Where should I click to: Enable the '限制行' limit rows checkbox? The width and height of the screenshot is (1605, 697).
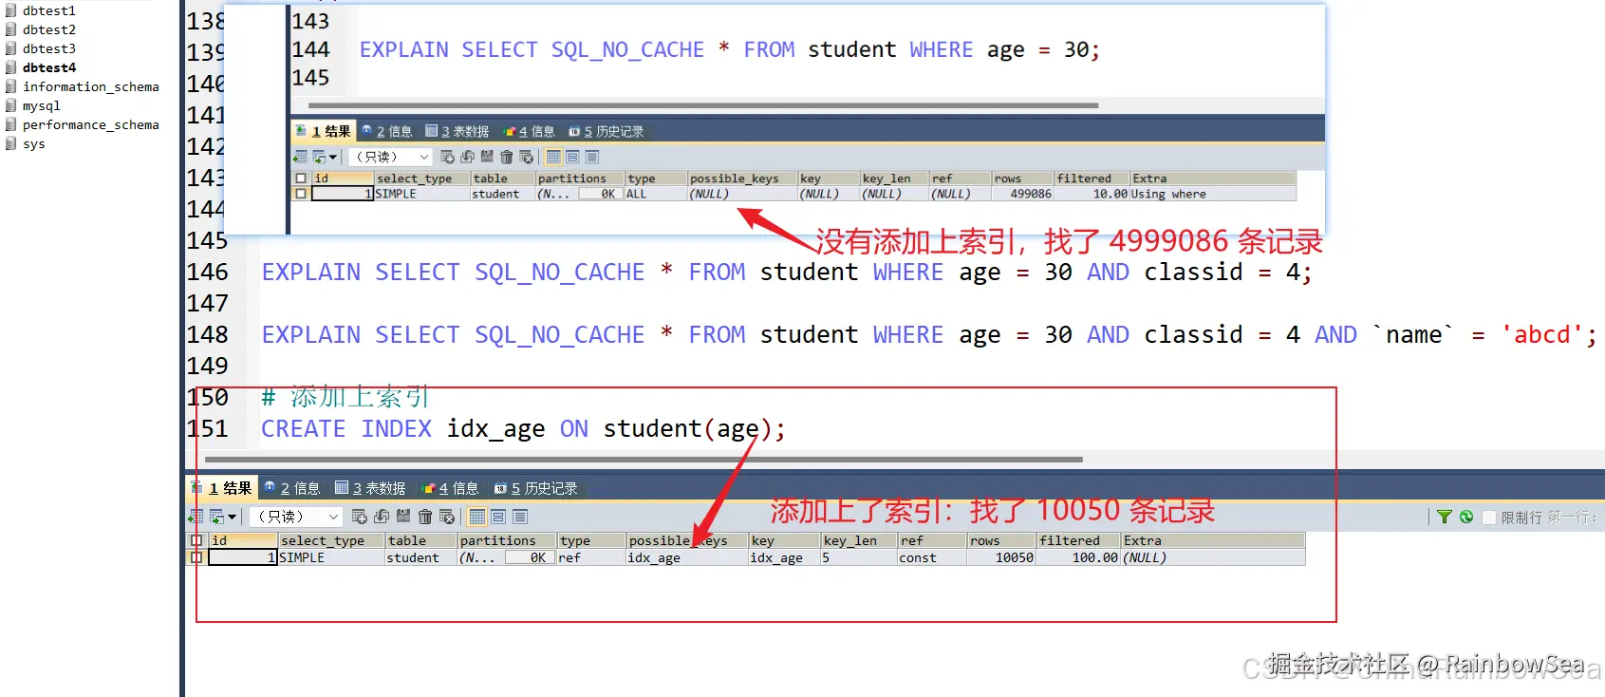1489,517
